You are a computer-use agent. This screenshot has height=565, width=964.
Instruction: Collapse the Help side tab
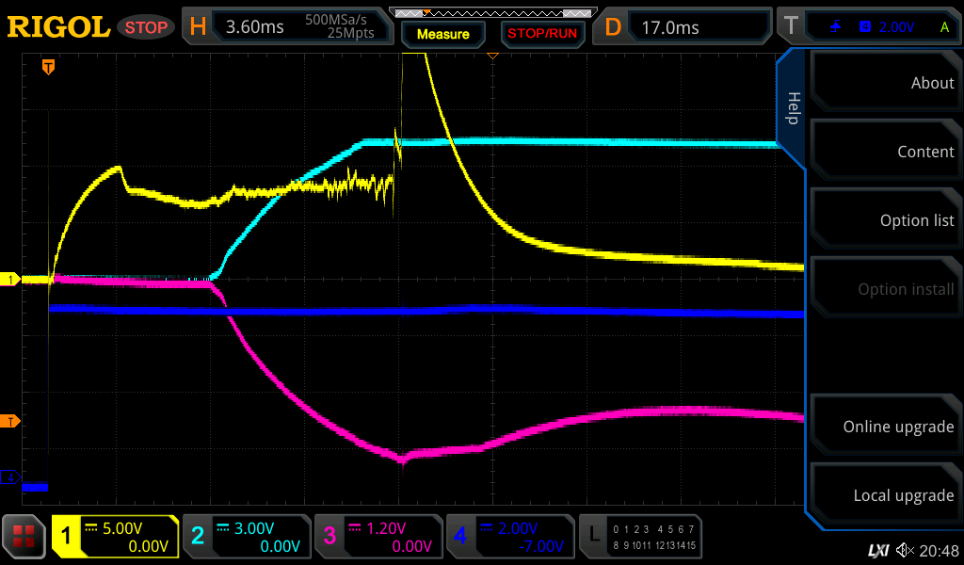click(792, 108)
